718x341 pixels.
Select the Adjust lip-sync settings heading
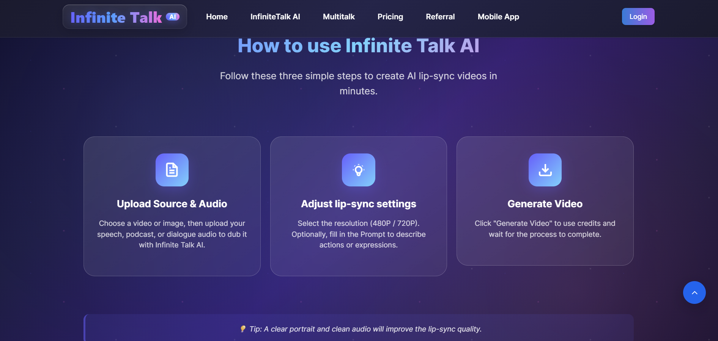click(x=359, y=204)
